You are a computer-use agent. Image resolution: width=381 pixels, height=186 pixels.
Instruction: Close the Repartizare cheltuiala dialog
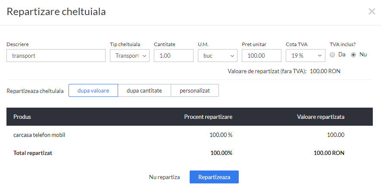pos(372,12)
